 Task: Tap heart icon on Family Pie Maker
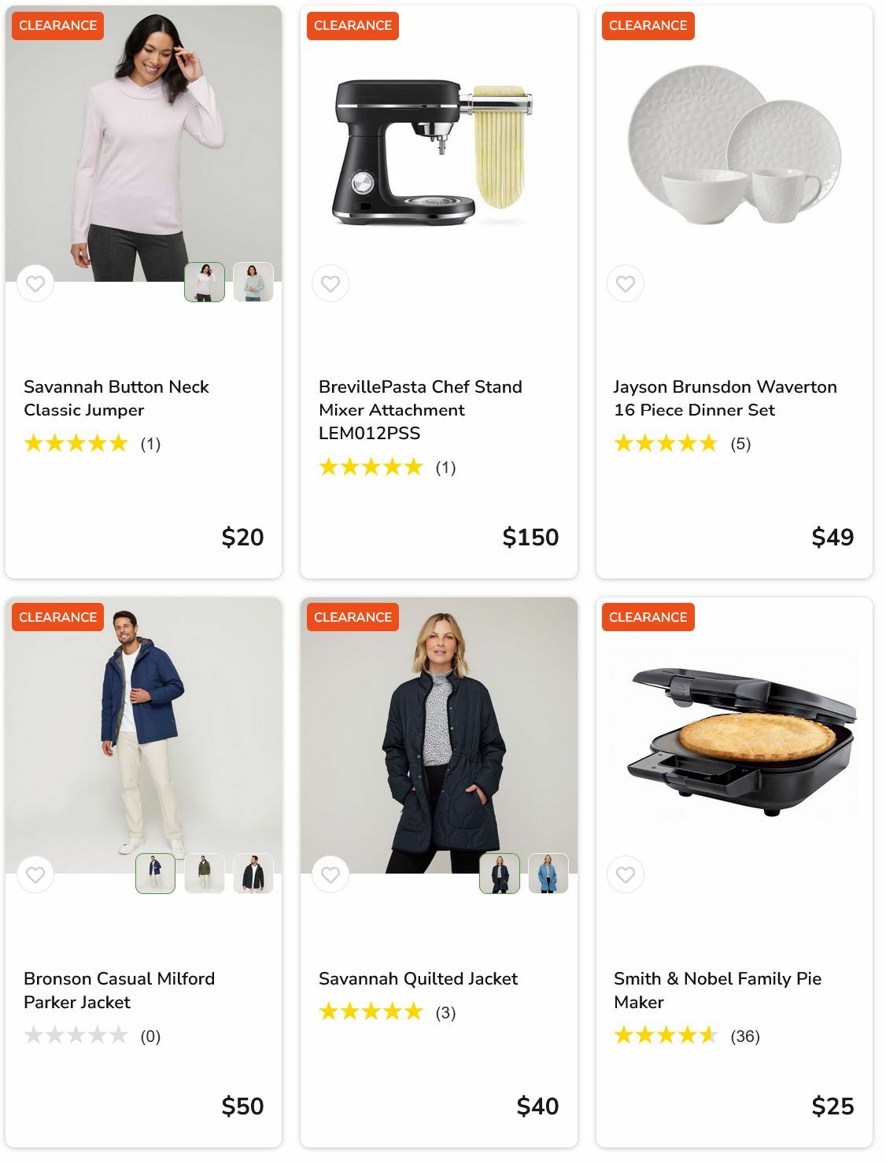click(626, 874)
